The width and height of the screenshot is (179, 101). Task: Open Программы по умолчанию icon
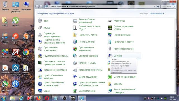(x=75, y=49)
